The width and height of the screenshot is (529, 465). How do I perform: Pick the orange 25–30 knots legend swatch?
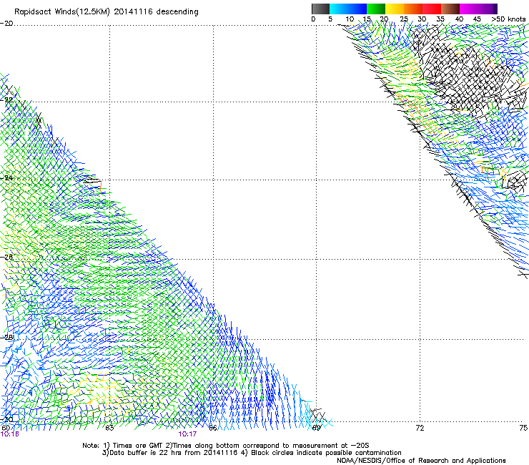pos(413,9)
